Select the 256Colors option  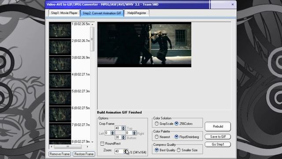click(x=183, y=124)
